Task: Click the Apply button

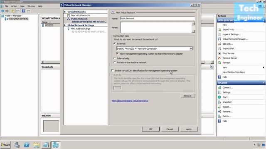Action: coord(189,129)
